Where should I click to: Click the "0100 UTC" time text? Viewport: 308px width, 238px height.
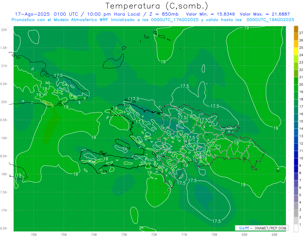[66, 14]
